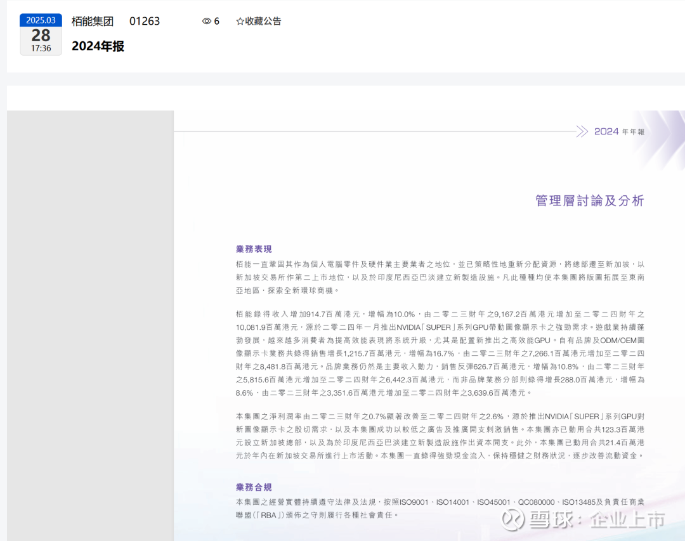Click the 管理層討論及分析 heading
The image size is (685, 541).
coord(590,201)
